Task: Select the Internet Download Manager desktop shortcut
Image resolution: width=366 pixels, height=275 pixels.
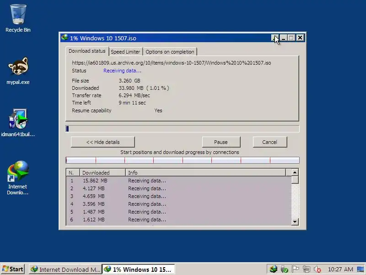Action: tap(18, 178)
